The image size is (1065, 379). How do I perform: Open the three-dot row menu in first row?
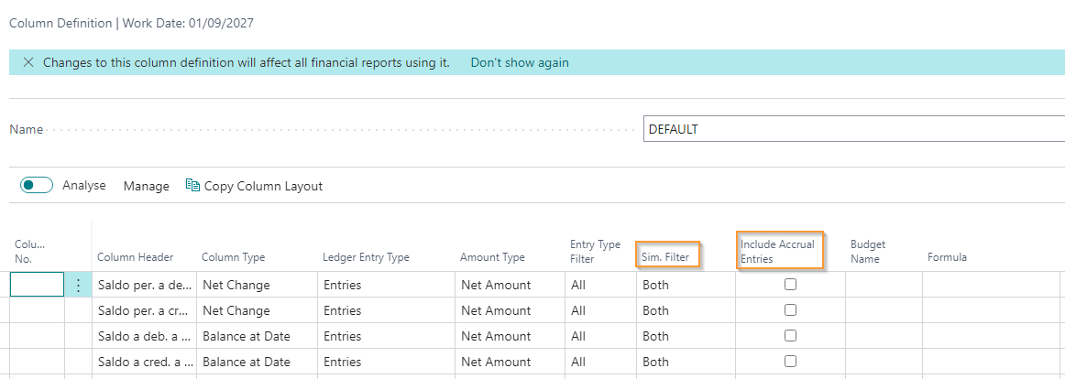pyautogui.click(x=78, y=286)
